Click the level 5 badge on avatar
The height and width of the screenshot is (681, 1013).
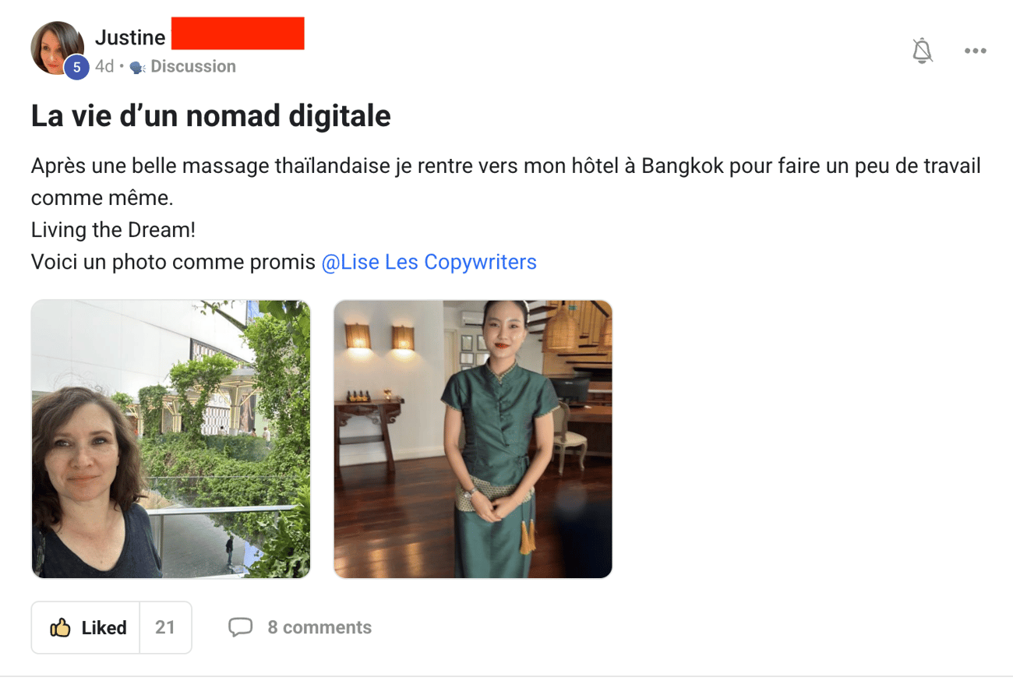(76, 67)
